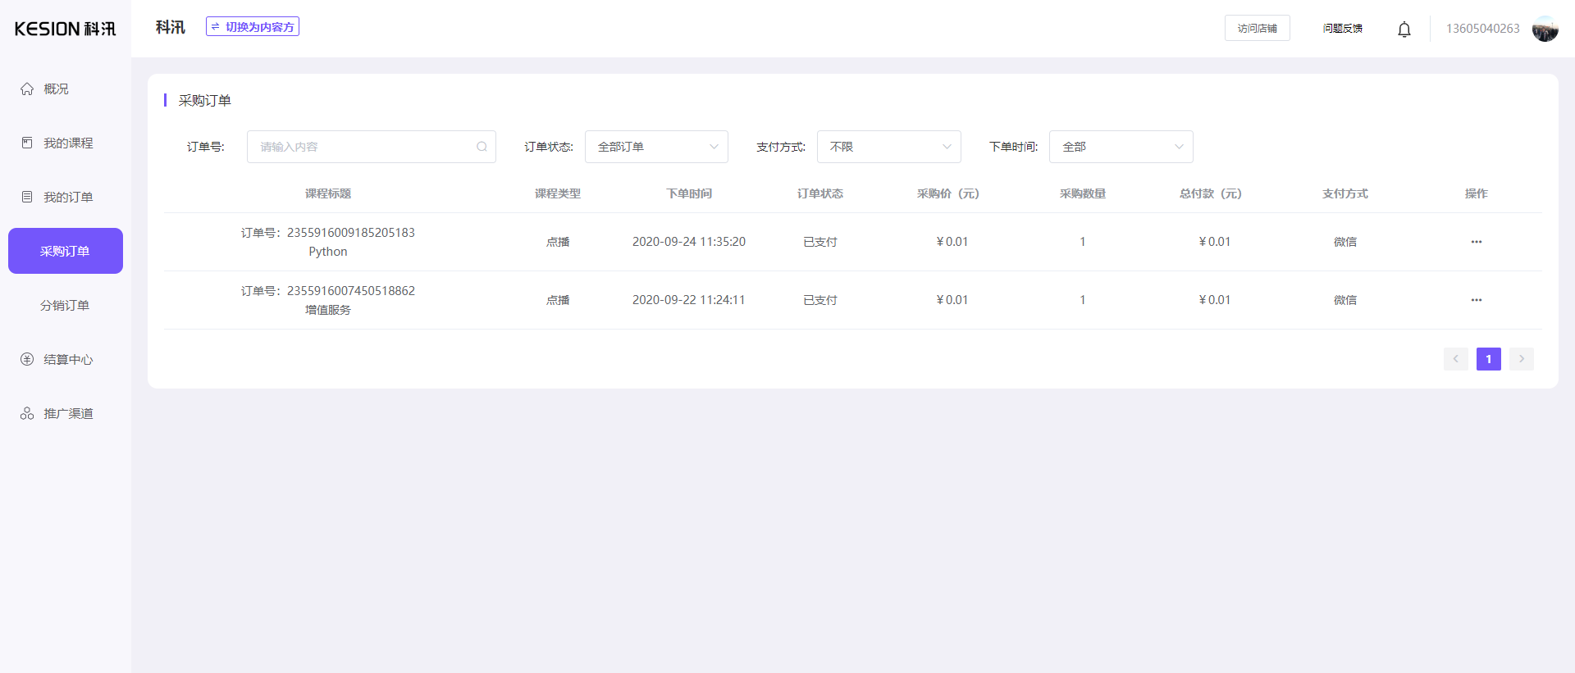
Task: Open 结算中心 from the sidebar
Action: (67, 359)
